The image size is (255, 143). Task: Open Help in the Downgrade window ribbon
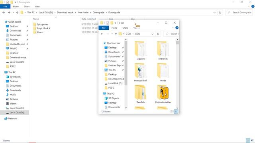click(253, 6)
